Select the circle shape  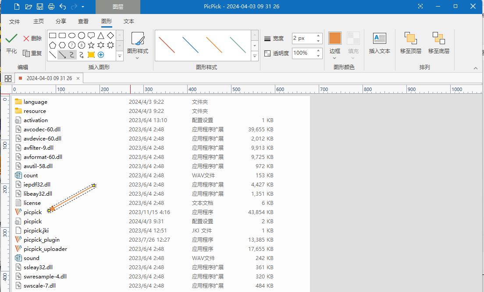(82, 35)
